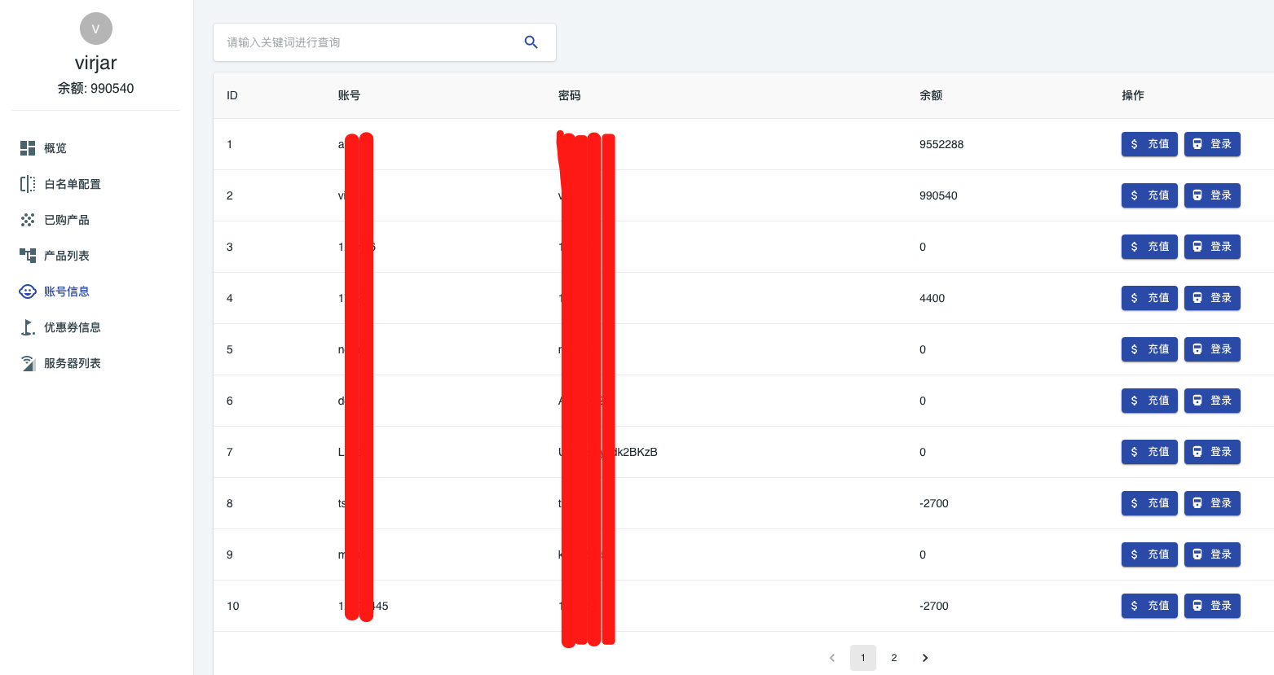1274x675 pixels.
Task: Recharge account ID 1 with 充值
Action: (x=1149, y=144)
